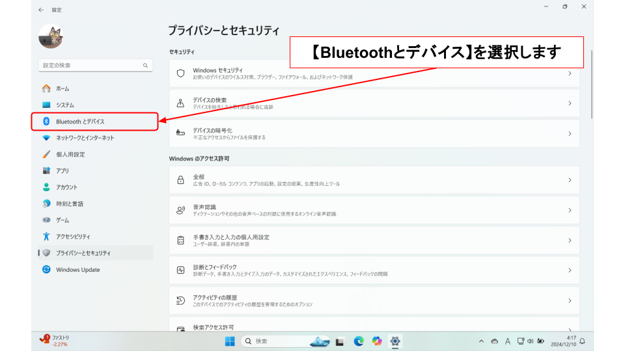Viewport: 625px width, 351px height.
Task: Click the back arrow in title bar
Action: point(41,10)
